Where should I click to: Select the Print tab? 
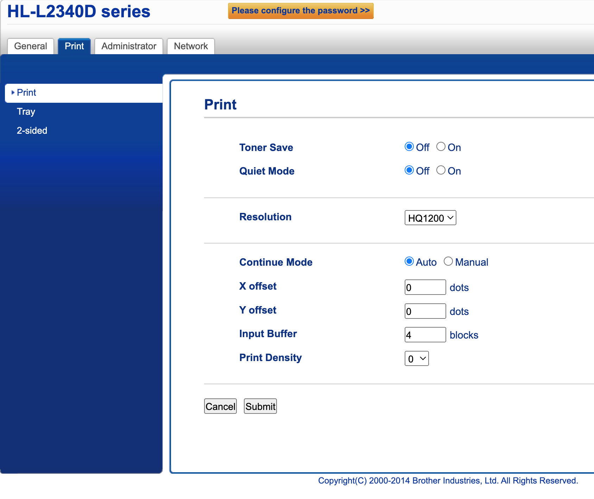coord(74,46)
